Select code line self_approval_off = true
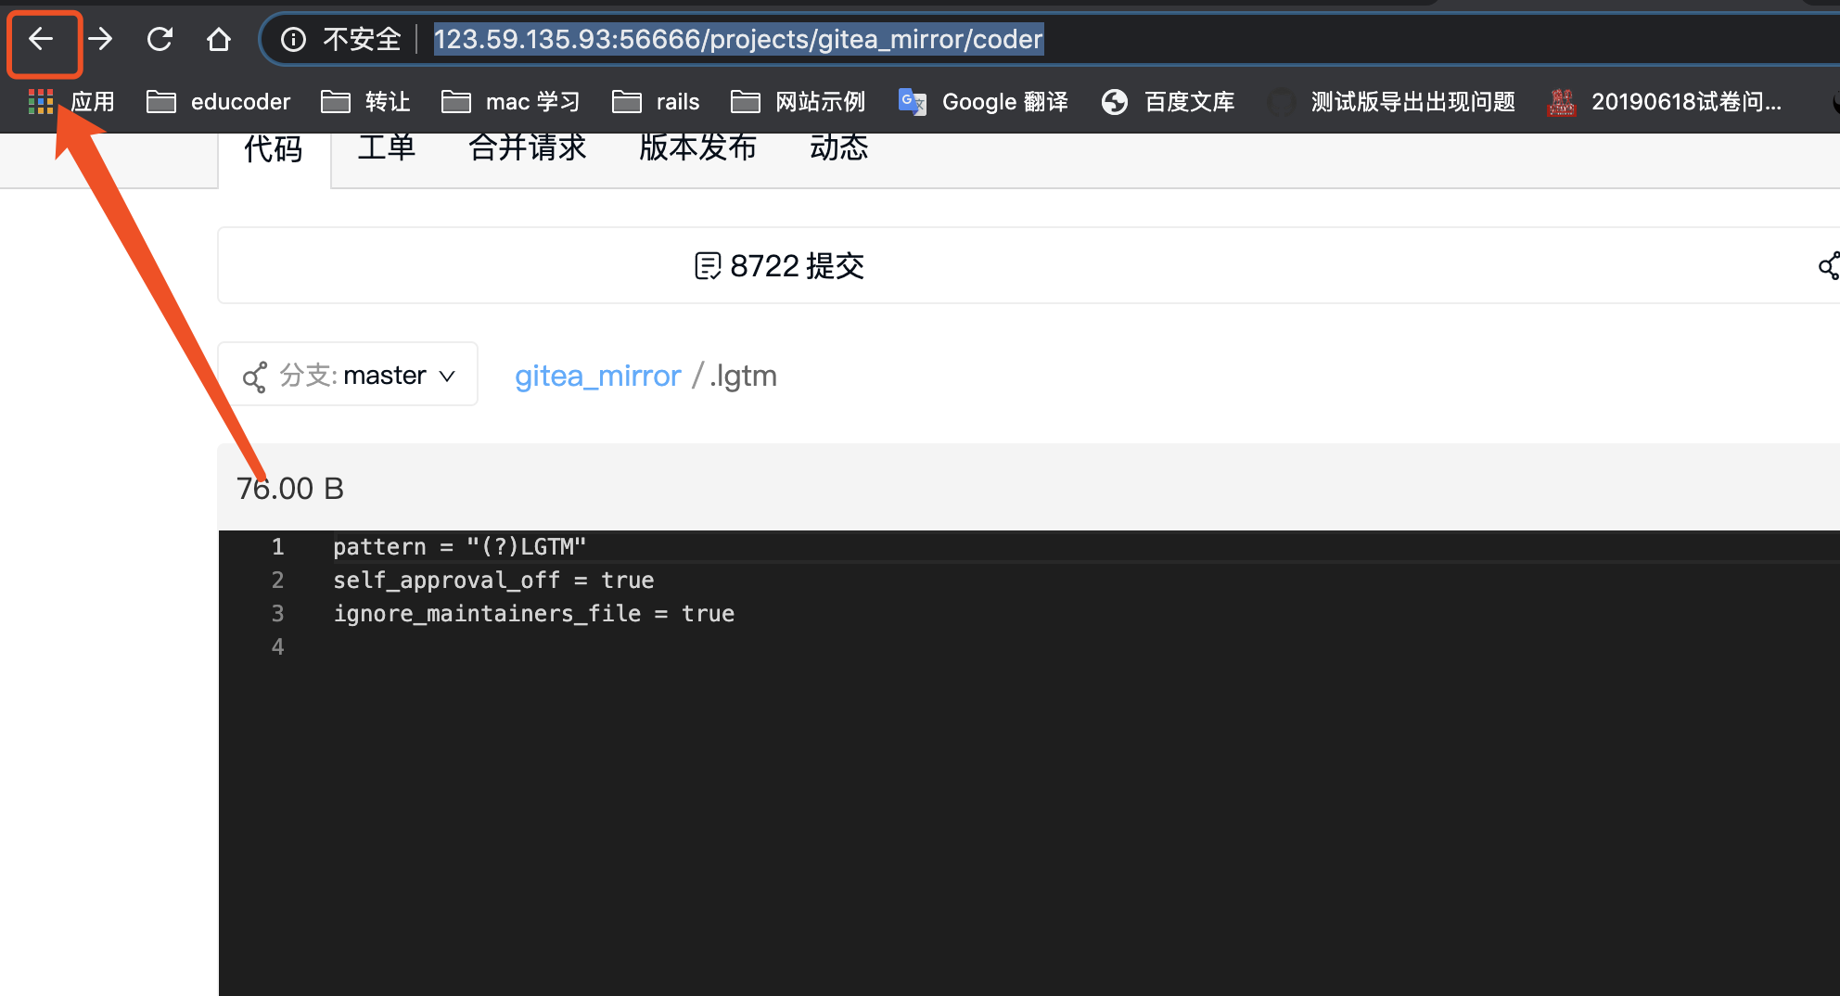Screen dimensions: 1840x996 tap(493, 580)
